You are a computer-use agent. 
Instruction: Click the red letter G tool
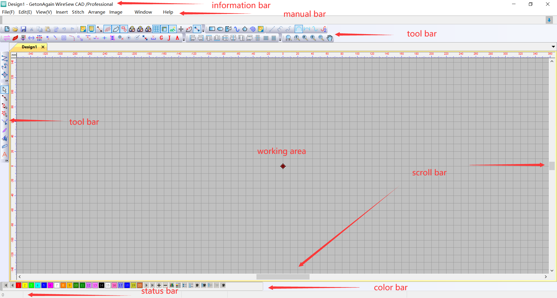(161, 38)
